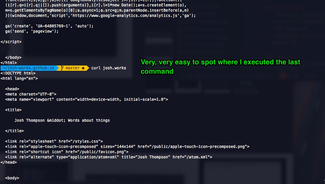
Task: Click the closing </body> tag line
Action: pyautogui.click(x=13, y=58)
